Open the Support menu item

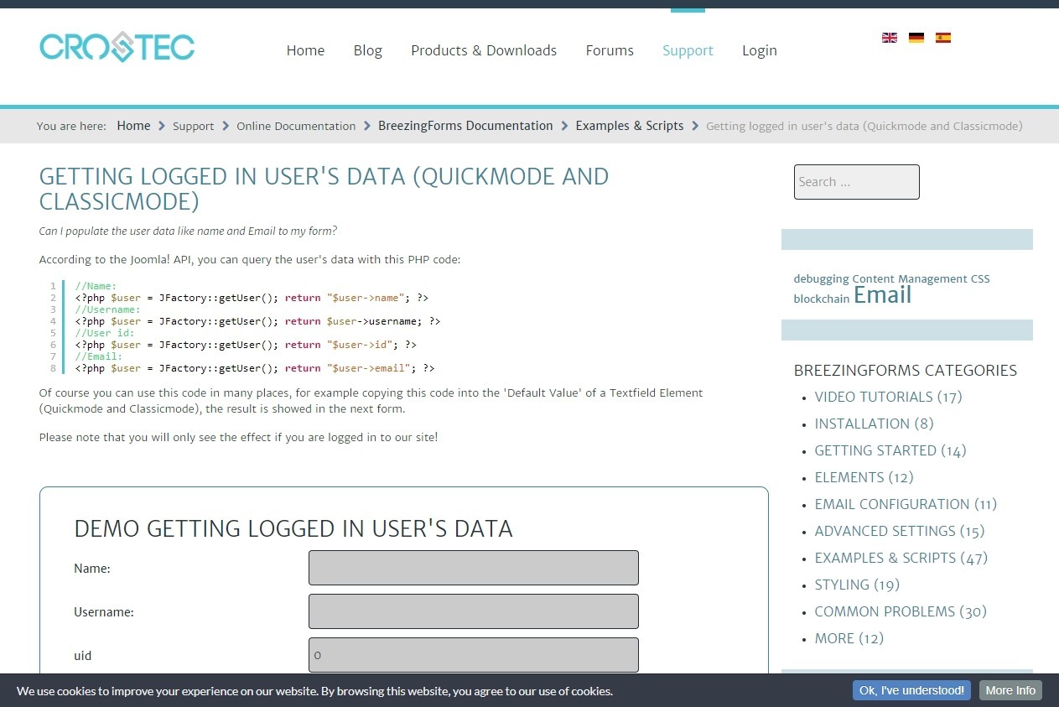click(688, 50)
